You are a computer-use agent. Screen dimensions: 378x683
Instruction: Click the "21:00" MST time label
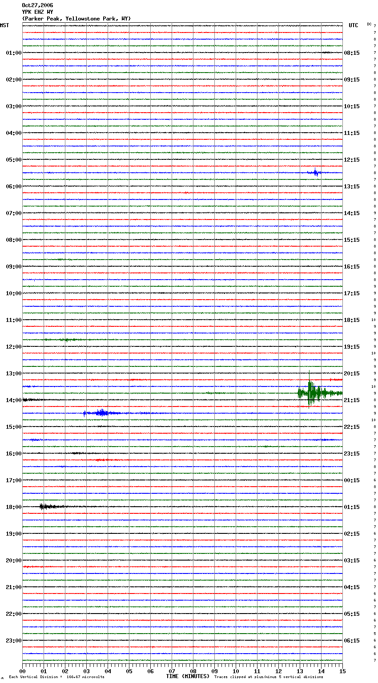click(14, 587)
